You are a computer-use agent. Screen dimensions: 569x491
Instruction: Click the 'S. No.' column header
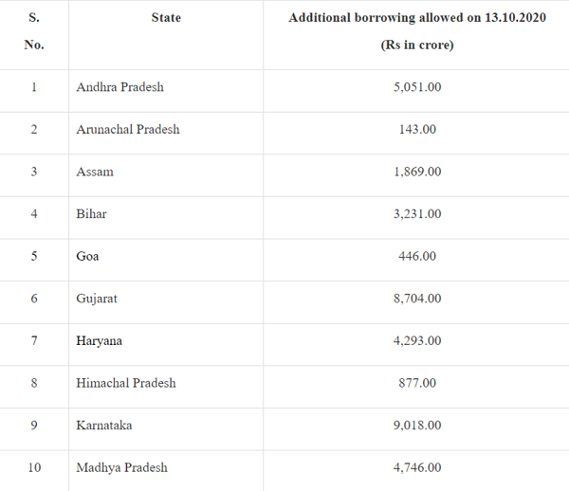tap(34, 30)
